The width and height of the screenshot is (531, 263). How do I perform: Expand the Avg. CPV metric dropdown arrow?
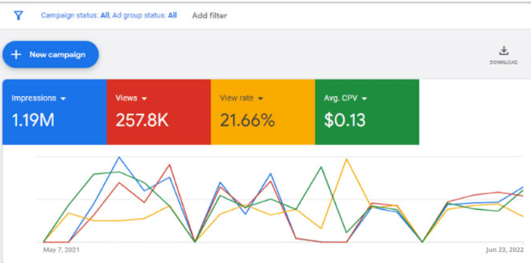pos(364,99)
